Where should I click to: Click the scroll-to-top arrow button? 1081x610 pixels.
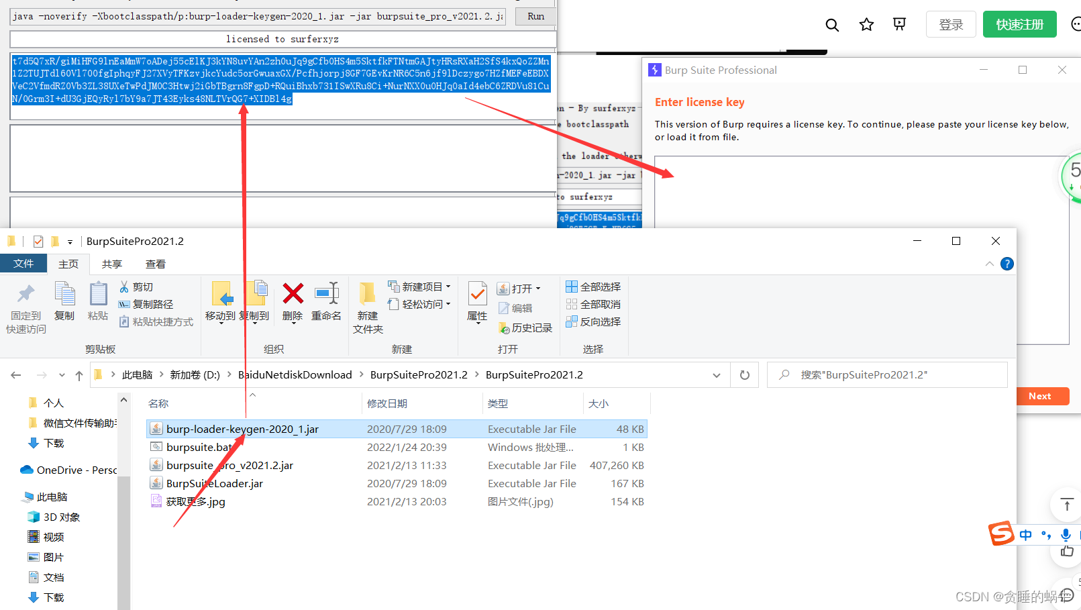click(x=1067, y=505)
